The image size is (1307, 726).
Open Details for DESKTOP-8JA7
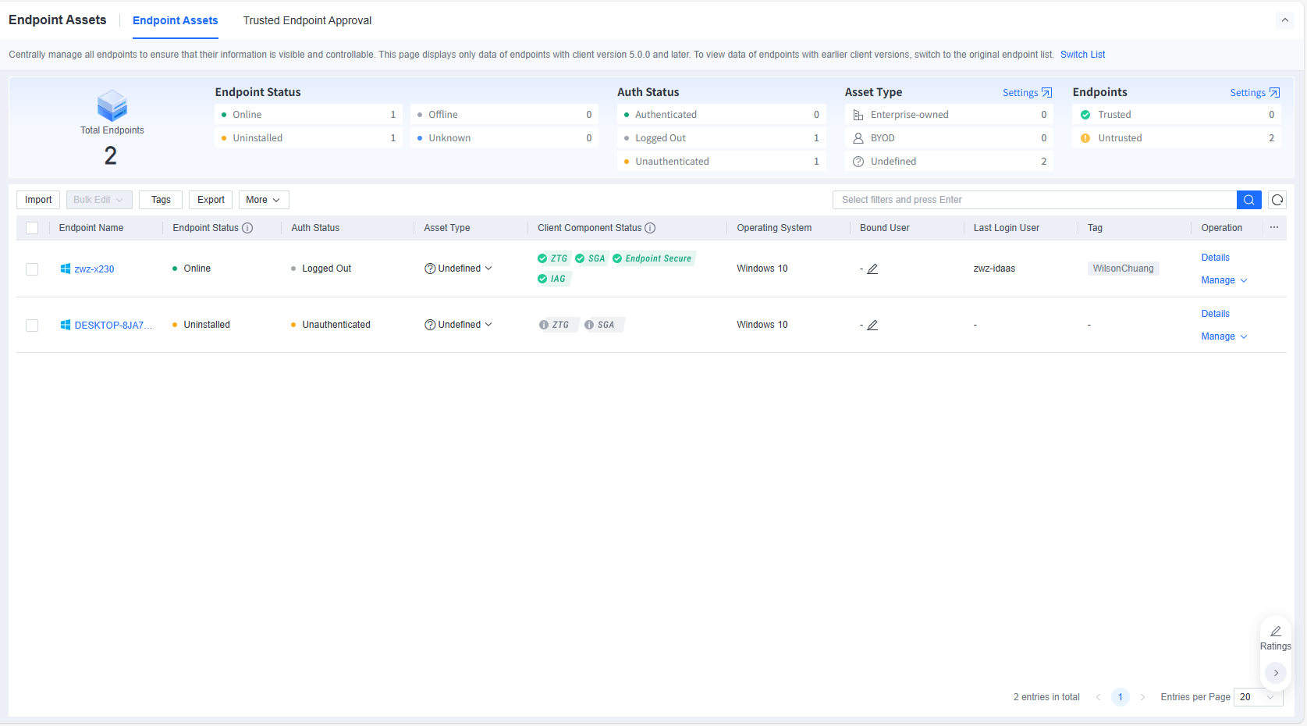[x=1215, y=314]
